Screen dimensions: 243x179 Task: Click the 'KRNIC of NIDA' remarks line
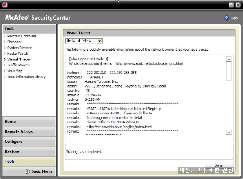(x=124, y=109)
